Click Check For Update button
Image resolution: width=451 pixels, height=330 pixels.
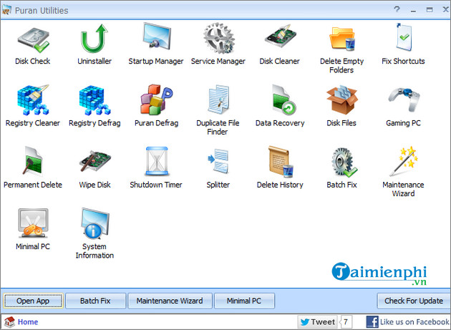tap(414, 301)
